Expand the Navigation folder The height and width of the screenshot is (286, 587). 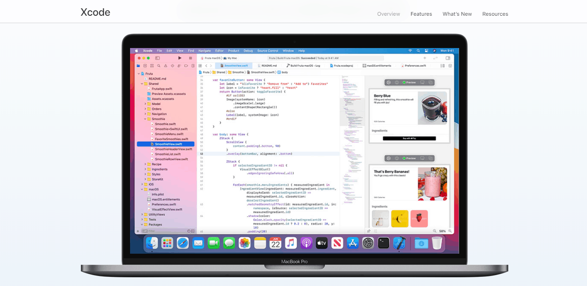coord(145,114)
